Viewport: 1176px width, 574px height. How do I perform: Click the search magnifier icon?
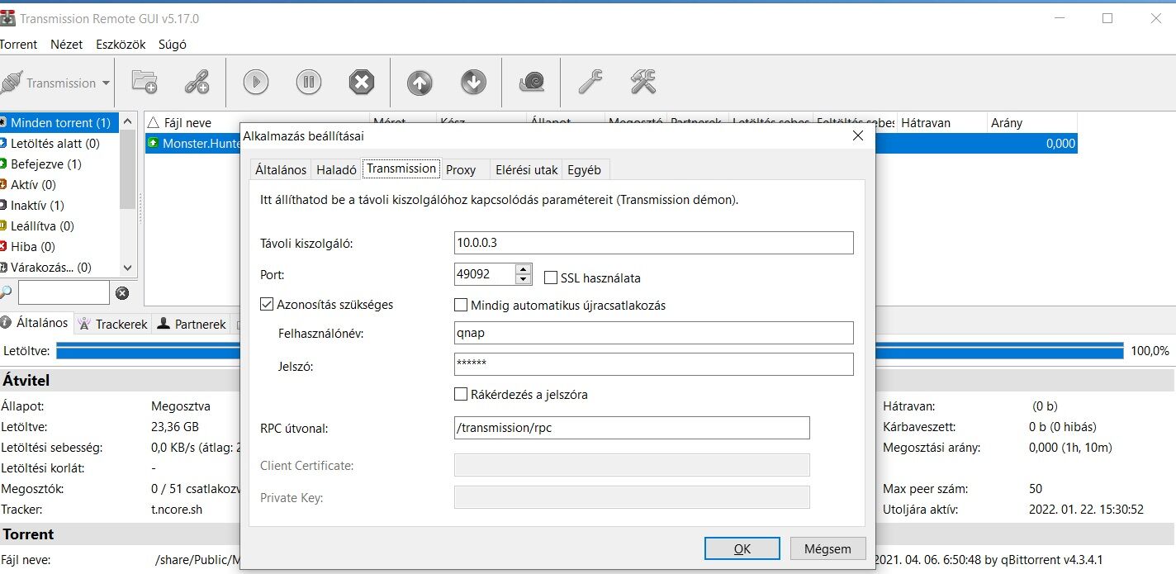pos(6,292)
